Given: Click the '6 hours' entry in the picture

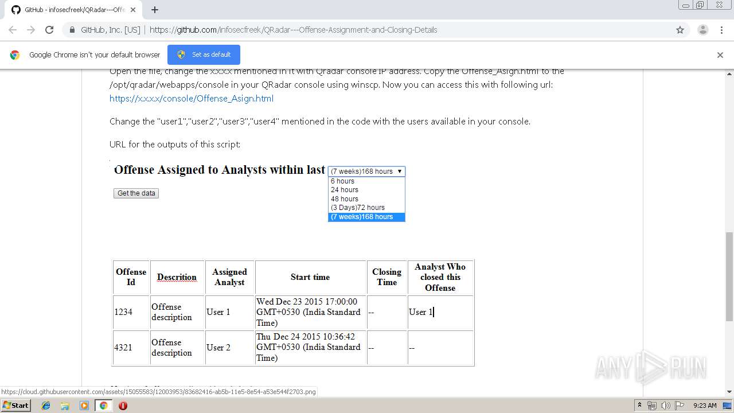Looking at the screenshot, I should 342,181.
